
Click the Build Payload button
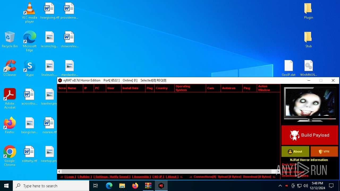tap(310, 135)
